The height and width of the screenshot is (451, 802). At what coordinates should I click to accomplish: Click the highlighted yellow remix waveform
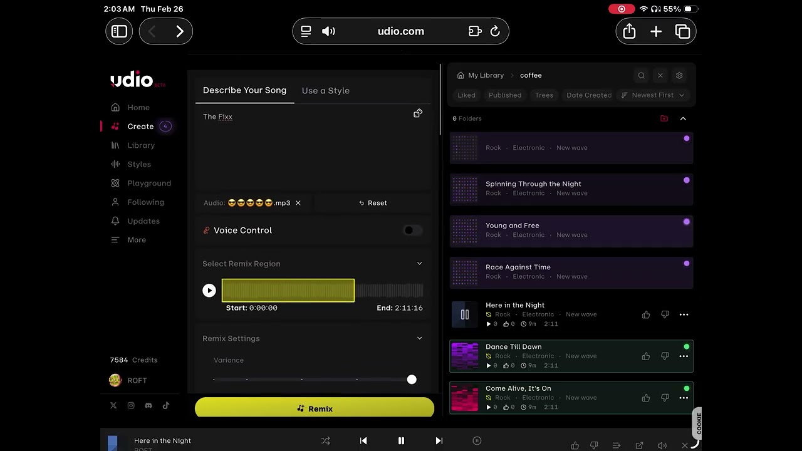[288, 291]
